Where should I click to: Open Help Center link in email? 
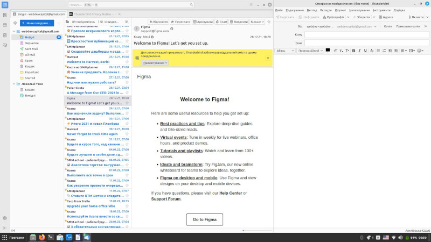(x=231, y=193)
